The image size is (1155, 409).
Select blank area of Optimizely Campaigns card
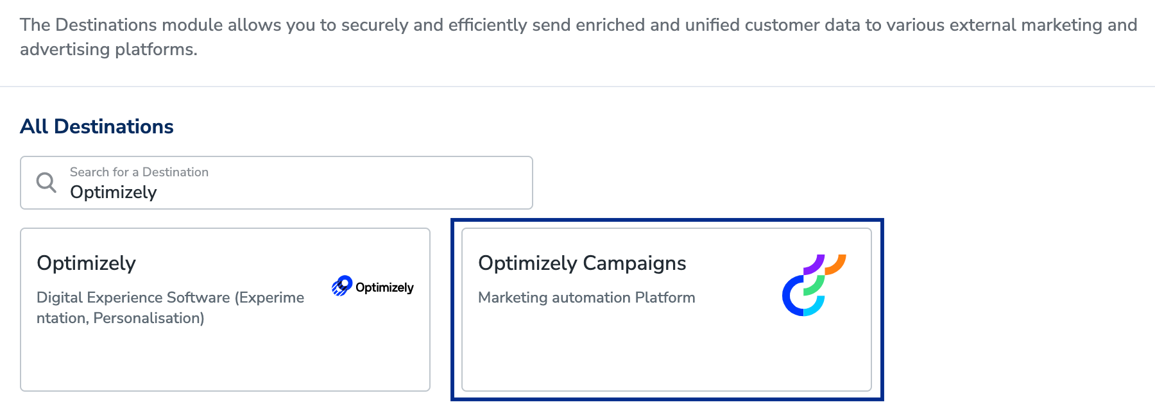tap(666, 356)
